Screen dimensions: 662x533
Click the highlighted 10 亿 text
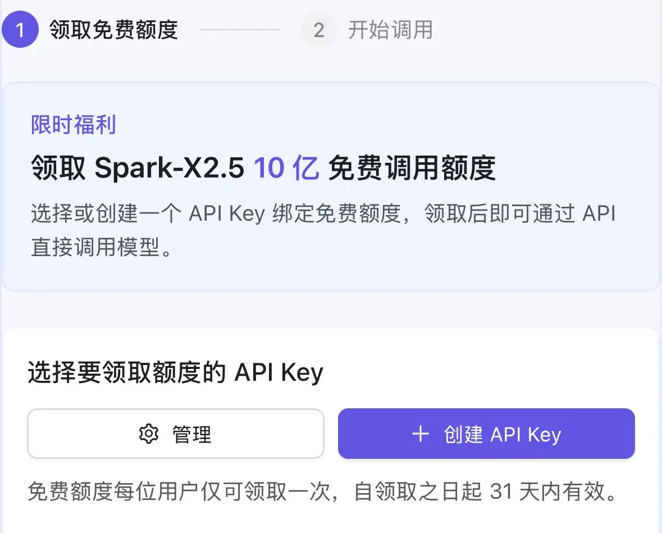(286, 168)
